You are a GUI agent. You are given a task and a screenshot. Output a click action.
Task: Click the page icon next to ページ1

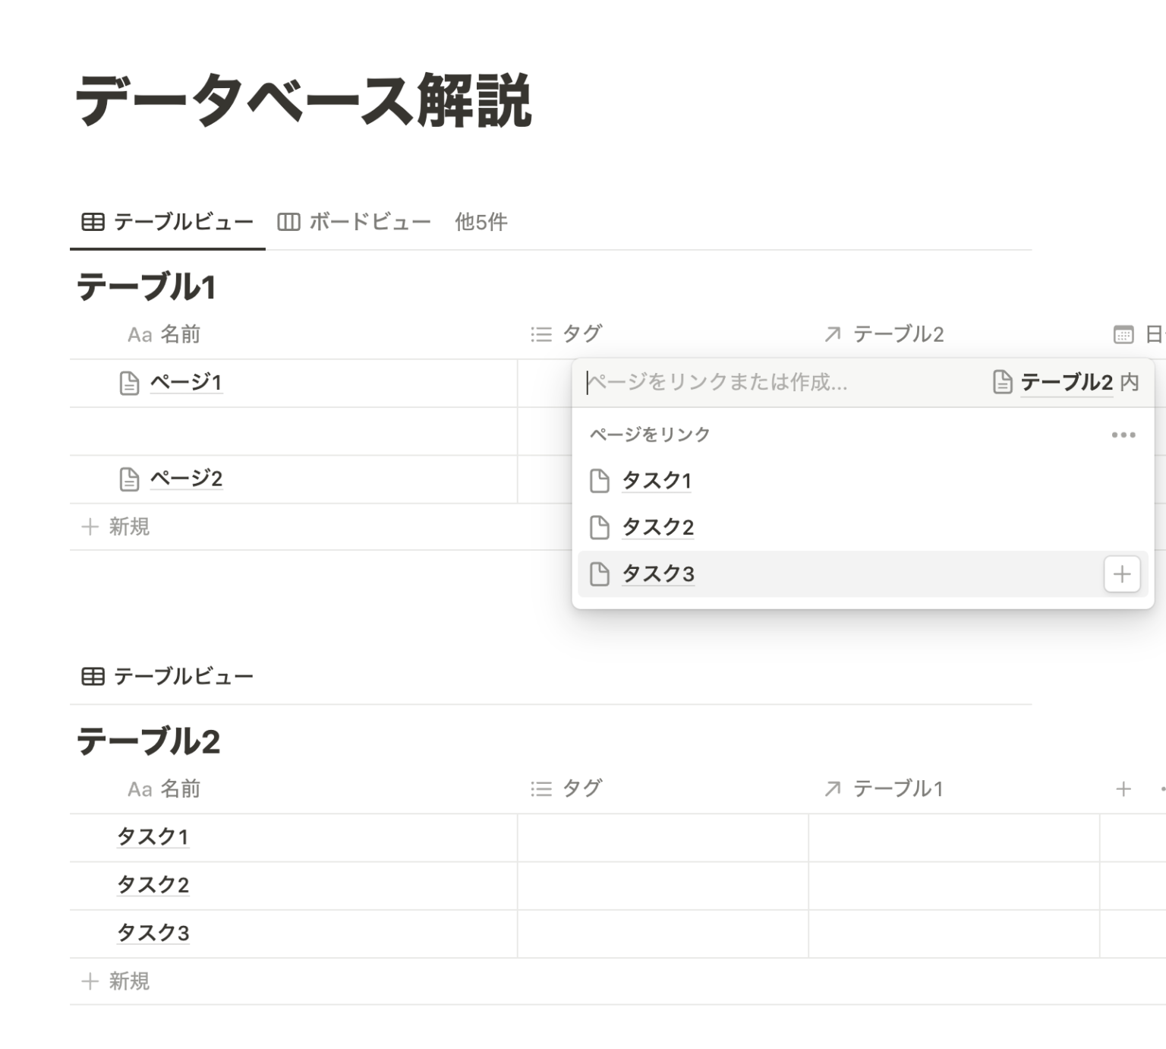(130, 383)
